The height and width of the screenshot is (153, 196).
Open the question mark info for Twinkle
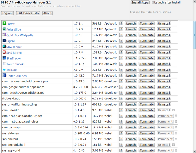click(x=121, y=70)
